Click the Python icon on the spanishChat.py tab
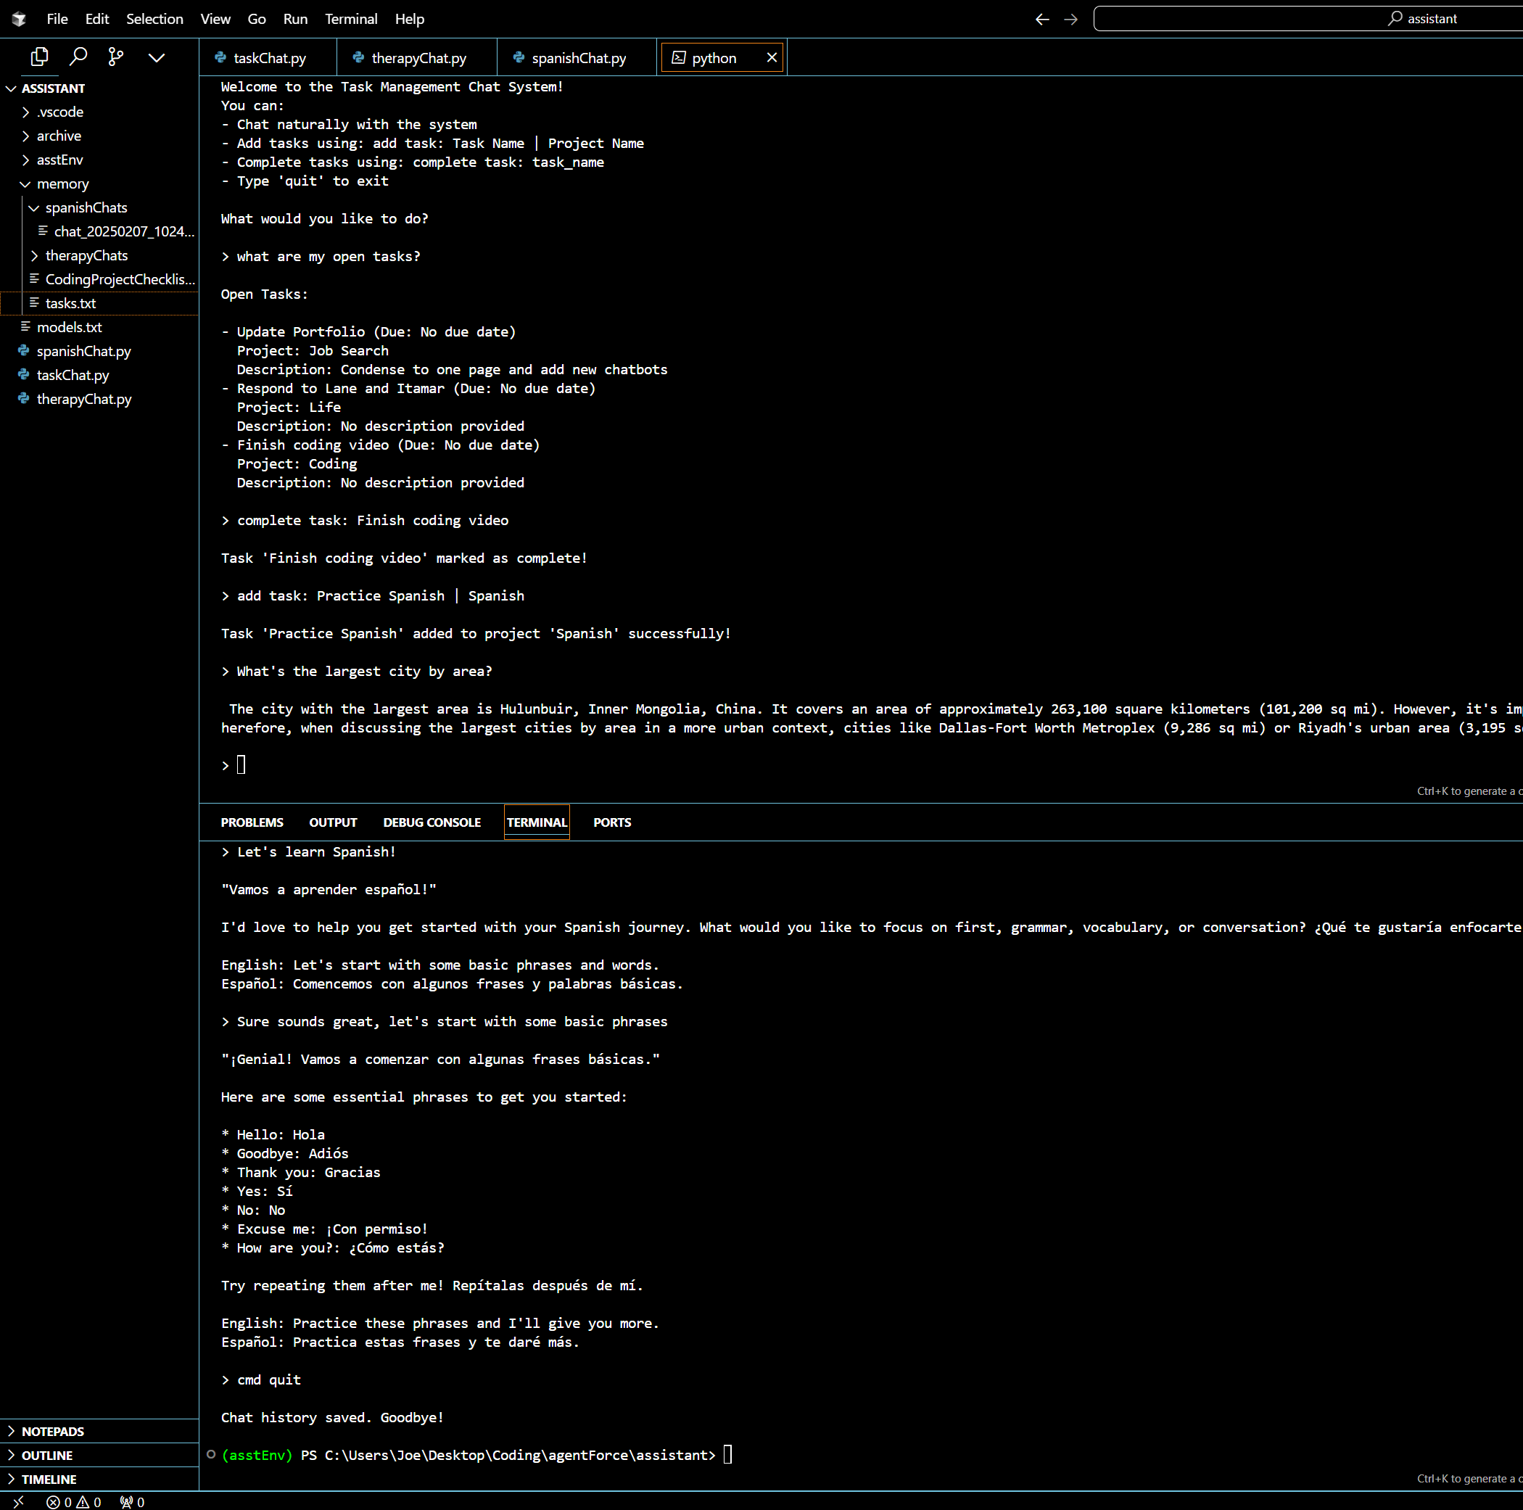Viewport: 1523px width, 1510px height. click(x=519, y=57)
